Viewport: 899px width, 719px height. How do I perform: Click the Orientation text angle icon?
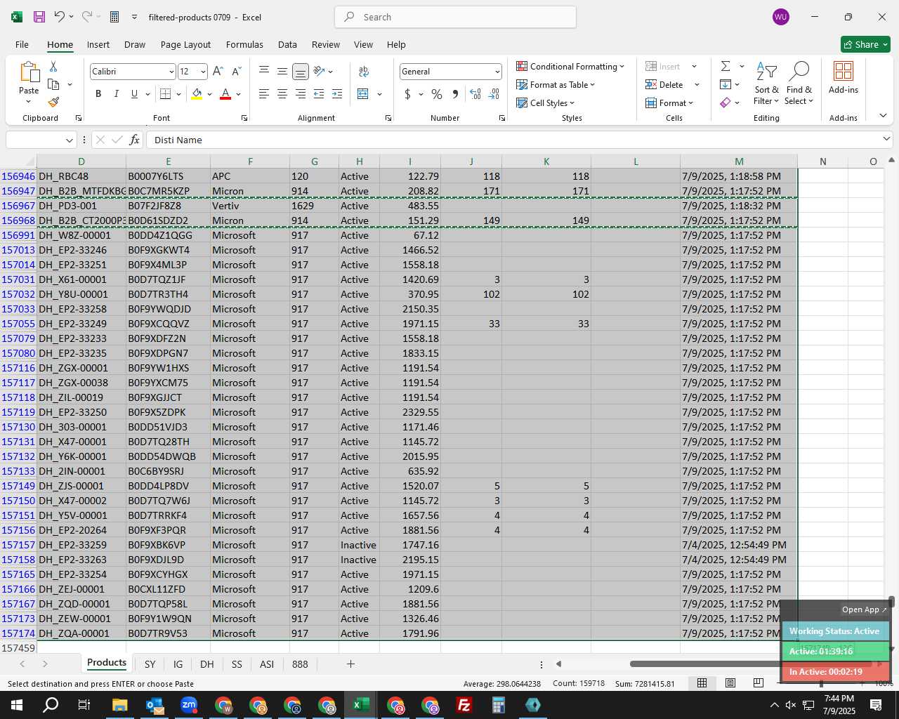(x=320, y=71)
